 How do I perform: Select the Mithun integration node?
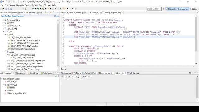[10, 91]
